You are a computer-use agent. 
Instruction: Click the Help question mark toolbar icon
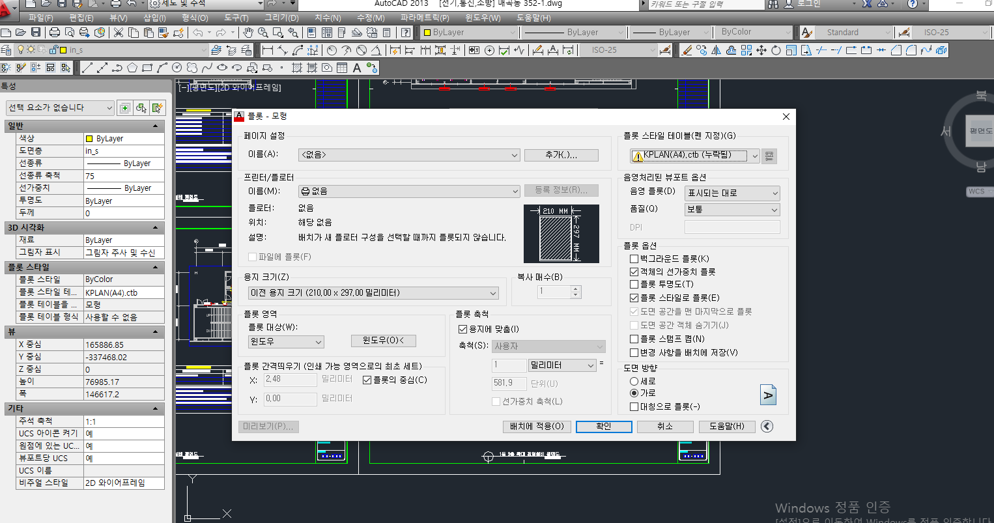(x=406, y=32)
